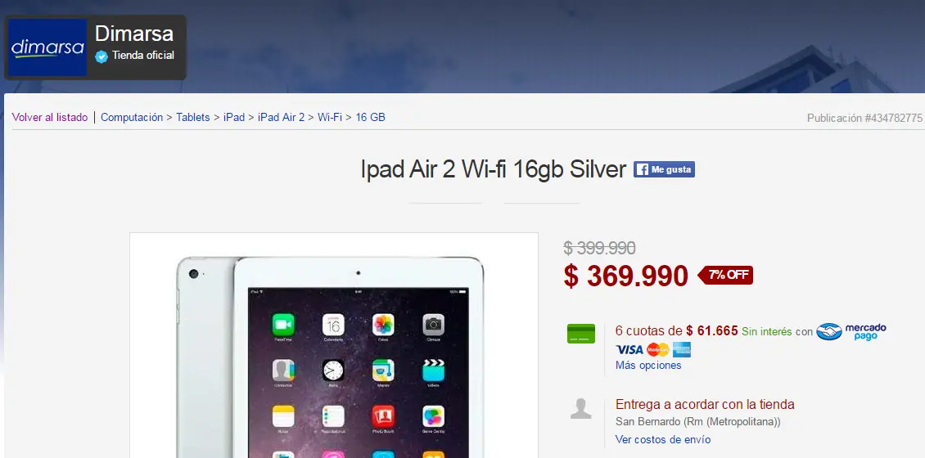The height and width of the screenshot is (458, 925).
Task: Open Computación breadcrumb category
Action: pos(132,117)
